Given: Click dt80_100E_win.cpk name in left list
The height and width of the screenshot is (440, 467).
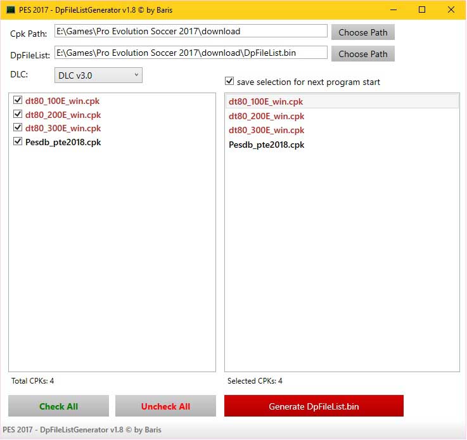Looking at the screenshot, I should click(62, 101).
